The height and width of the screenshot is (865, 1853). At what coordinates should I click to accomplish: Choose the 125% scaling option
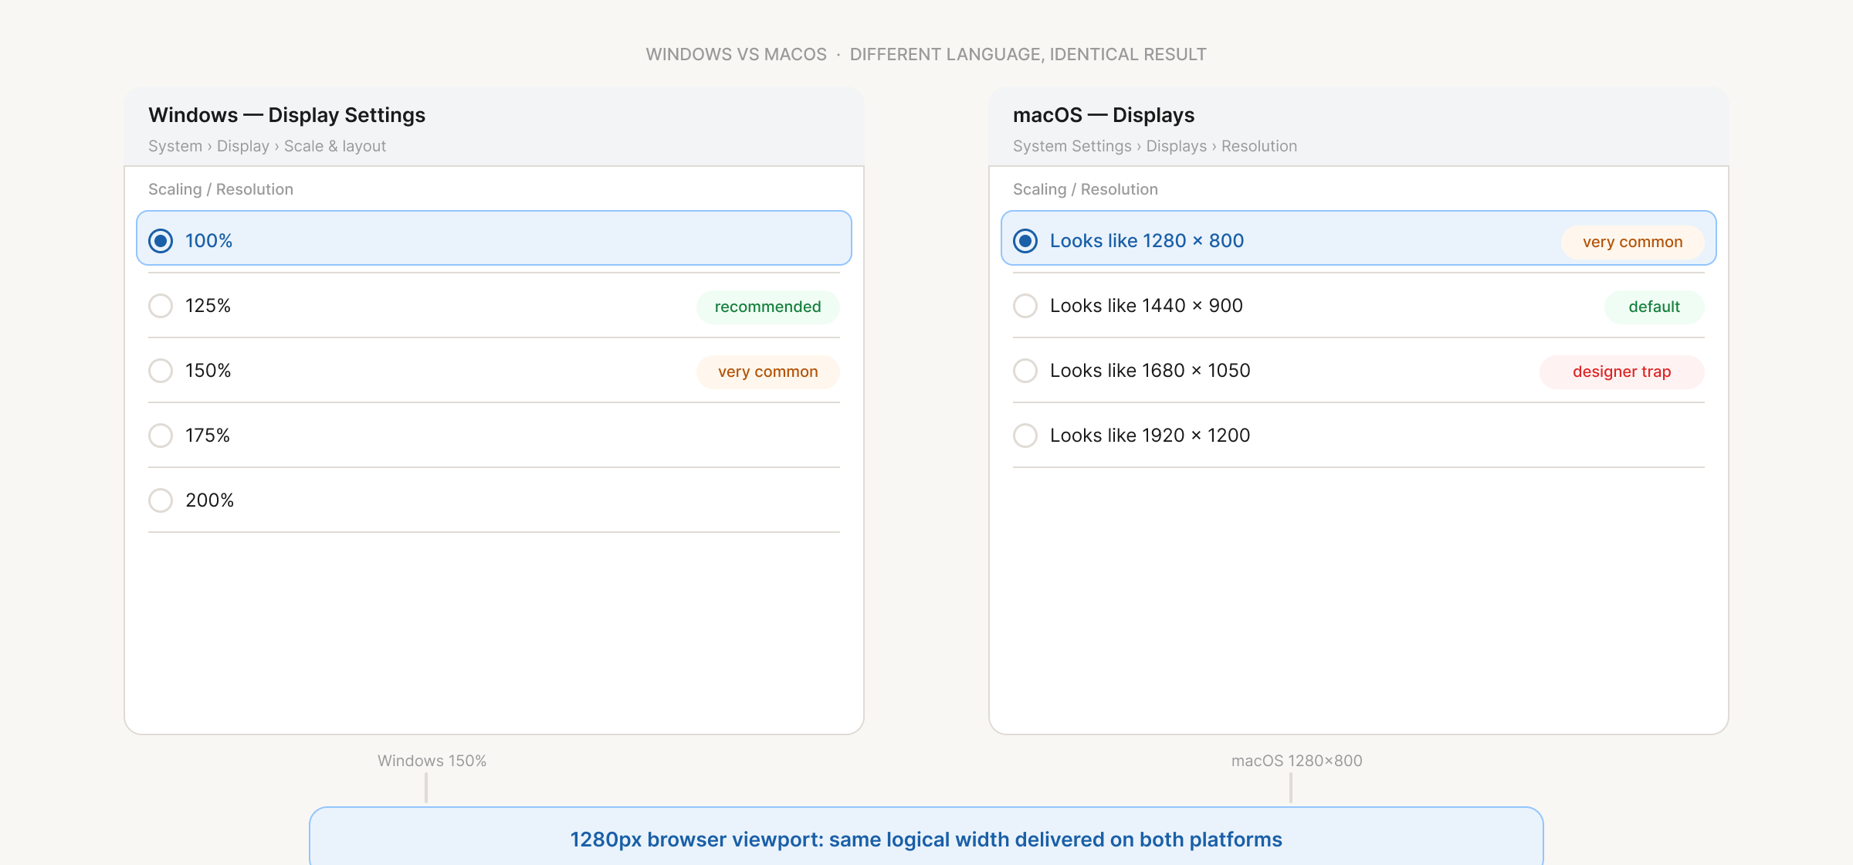[161, 306]
